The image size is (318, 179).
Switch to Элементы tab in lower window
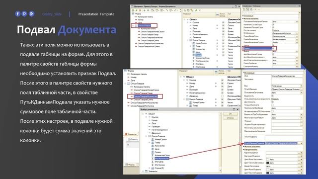click(x=131, y=134)
